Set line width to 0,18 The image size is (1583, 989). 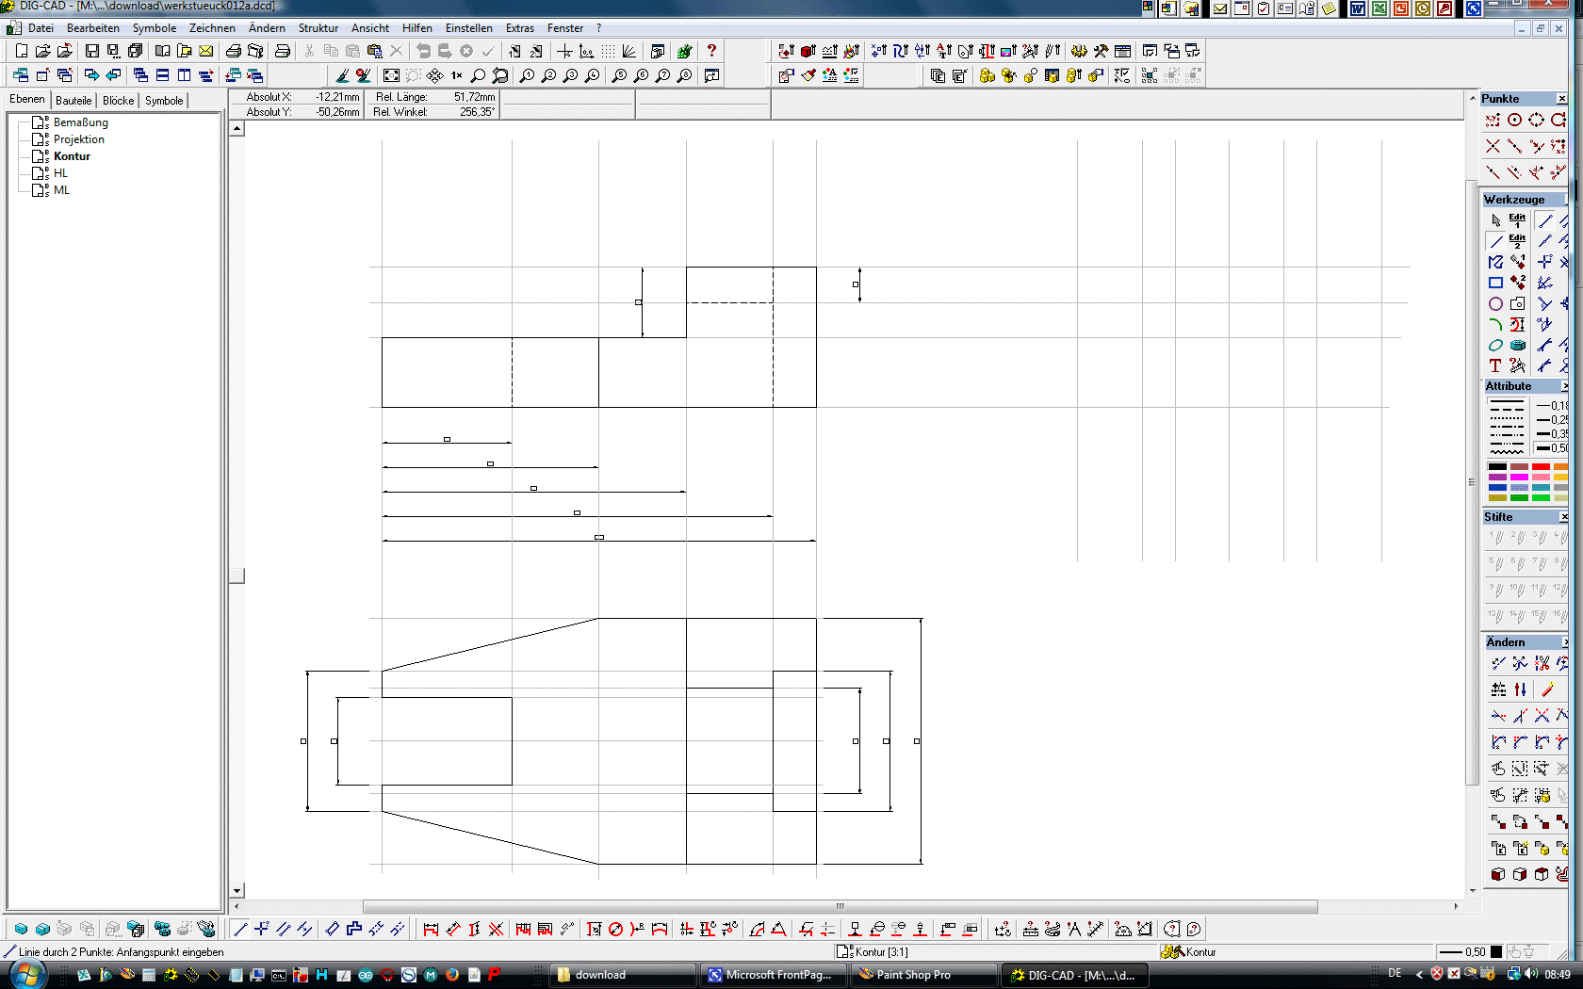[1552, 406]
